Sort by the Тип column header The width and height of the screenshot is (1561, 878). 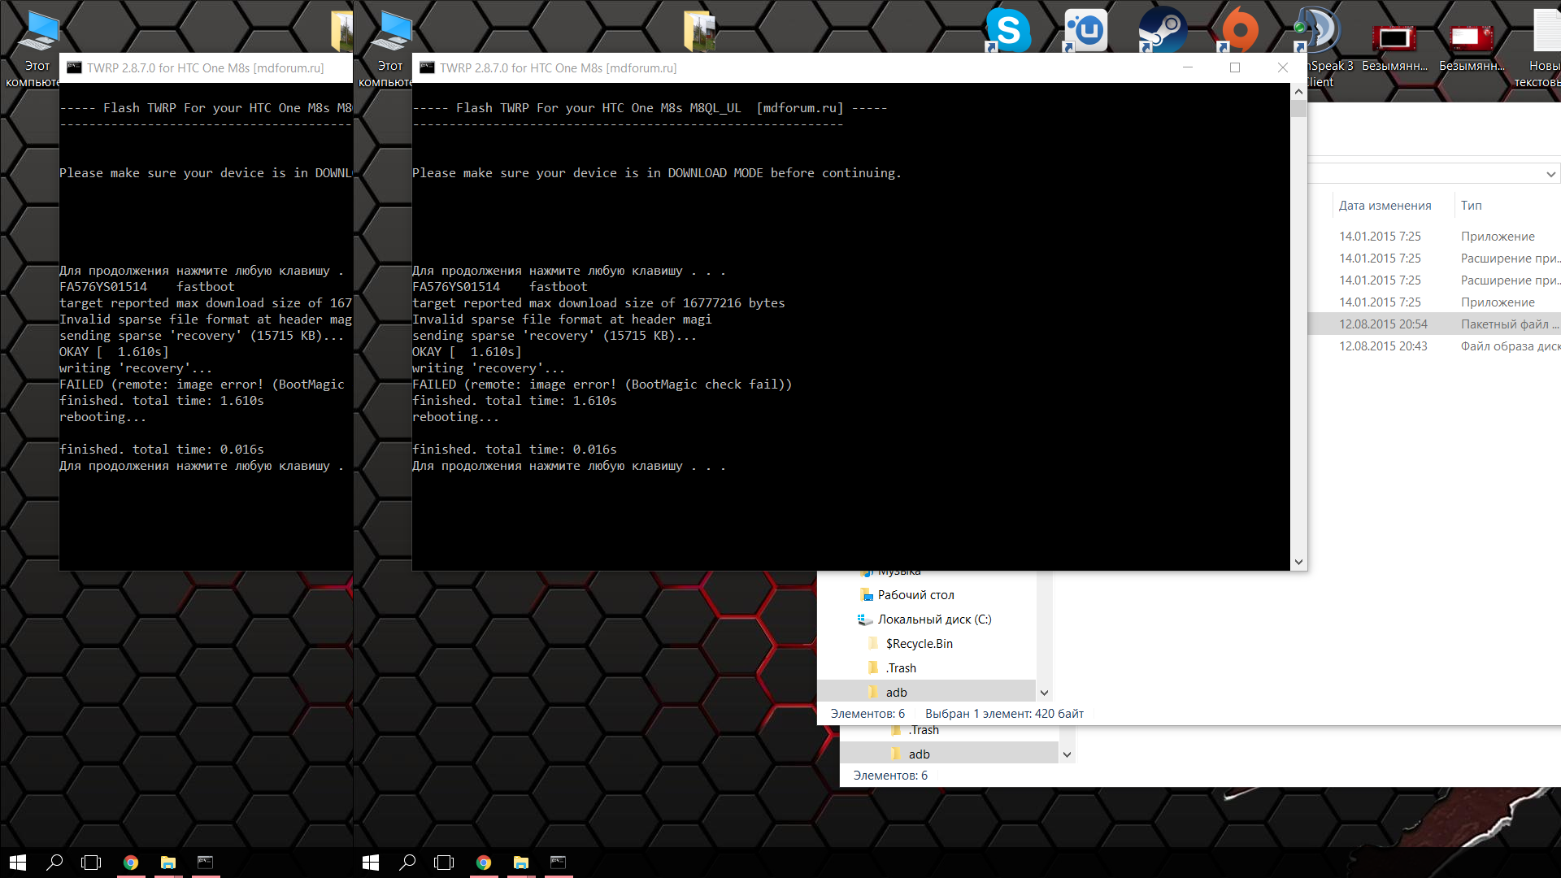[1471, 206]
